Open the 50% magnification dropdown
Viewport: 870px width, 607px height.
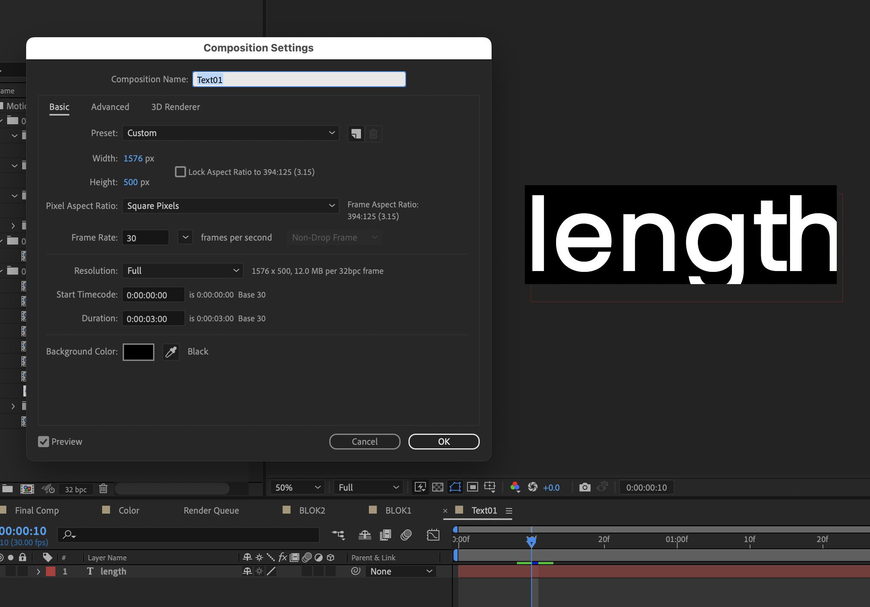[297, 487]
